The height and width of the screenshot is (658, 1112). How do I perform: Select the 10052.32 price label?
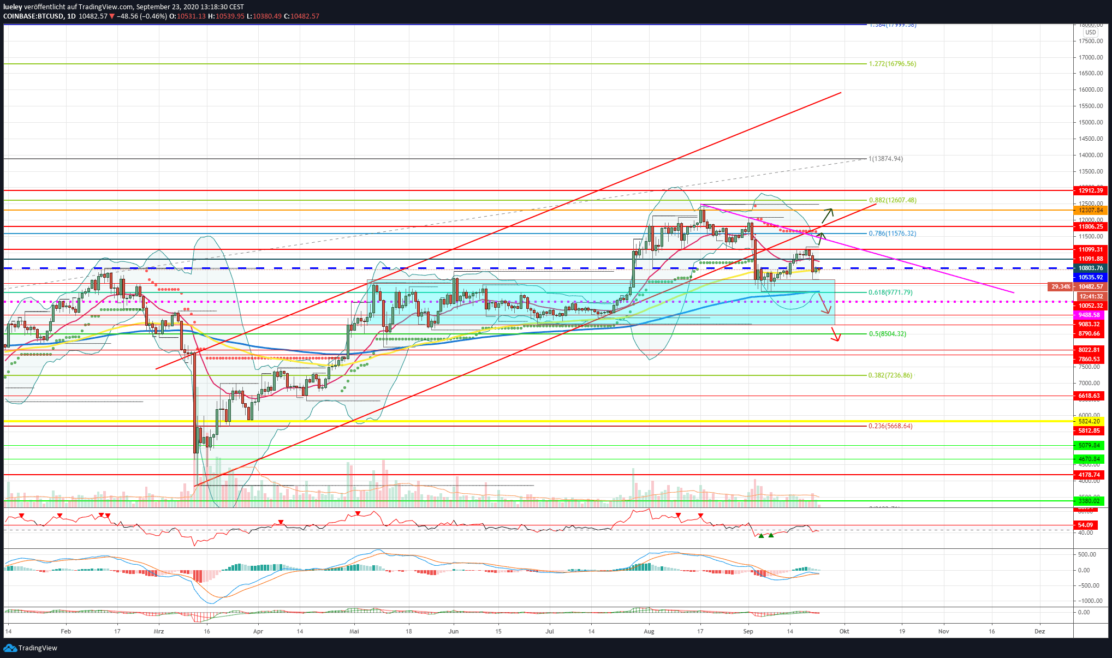(1090, 306)
